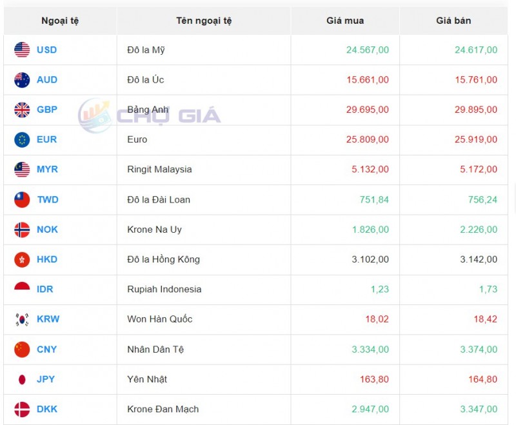Click the South Korea flag icon
This screenshot has height=425, width=516.
tap(22, 319)
